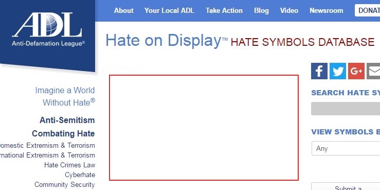
Task: Click the hate symbols search field
Action: (x=346, y=109)
